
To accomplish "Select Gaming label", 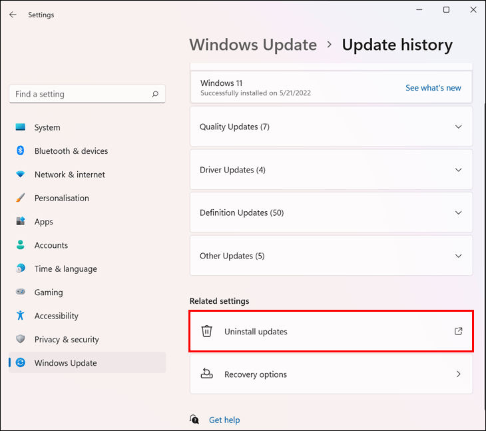I will [x=49, y=292].
